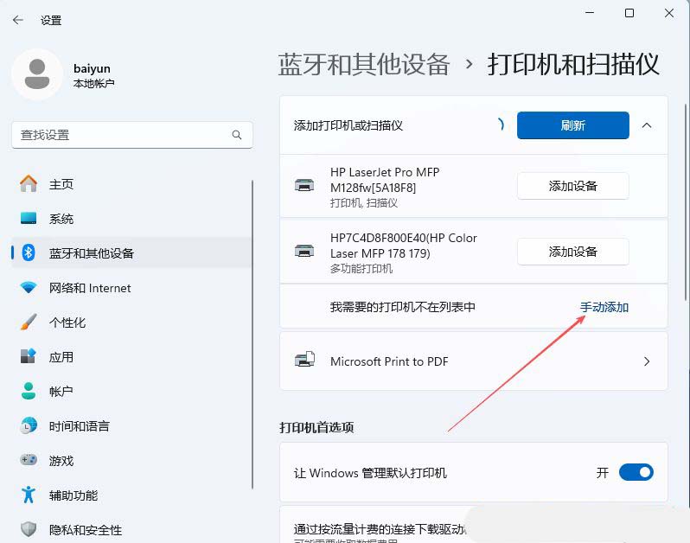Click the 帐户 person icon
Viewport: 690px width, 543px height.
[x=29, y=391]
